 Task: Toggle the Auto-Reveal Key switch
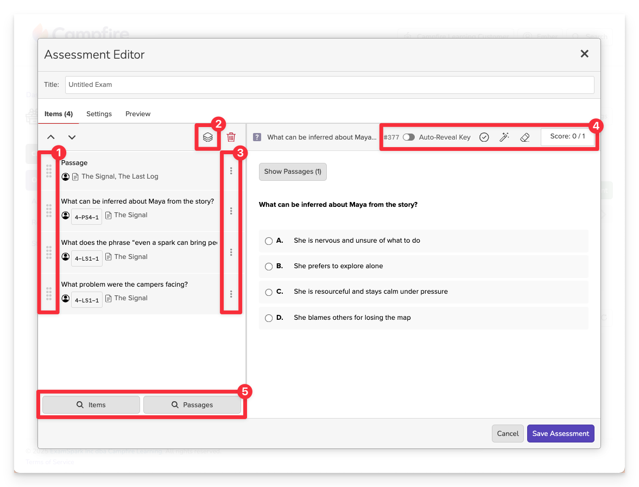pos(409,137)
